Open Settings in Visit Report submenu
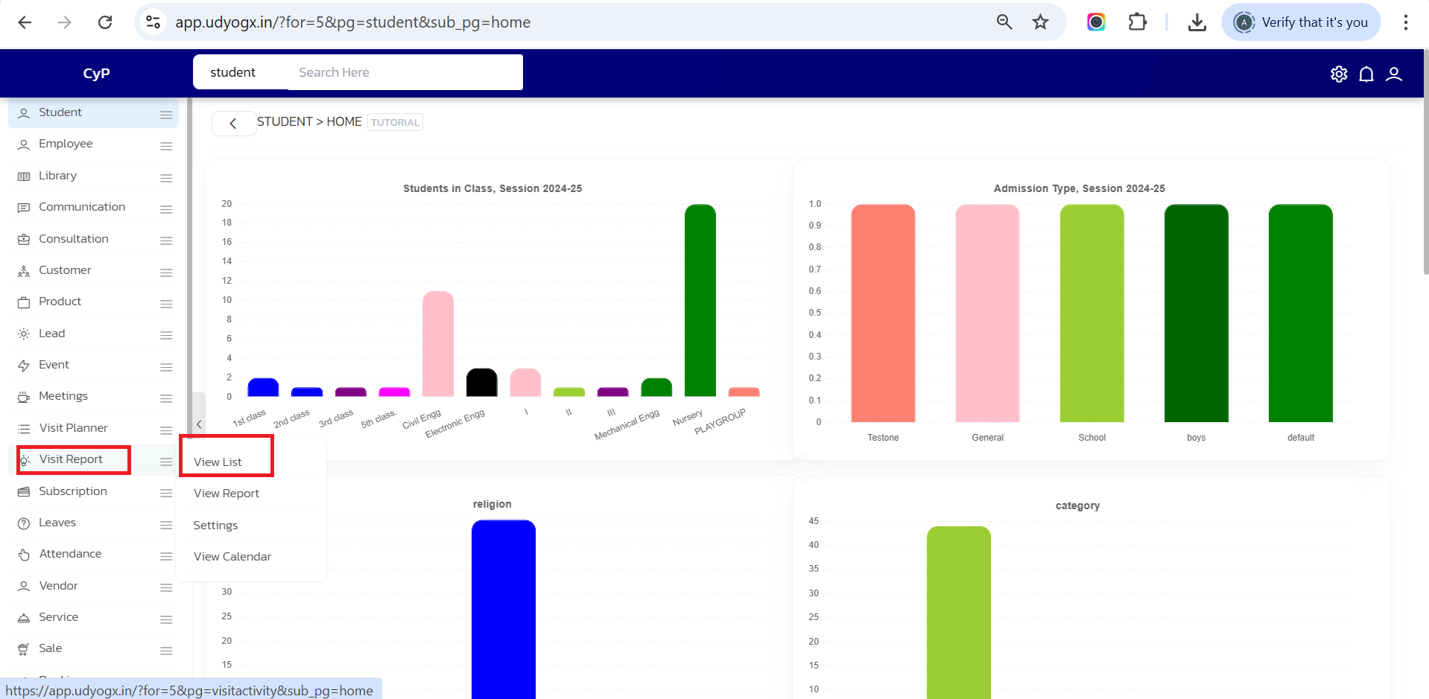This screenshot has height=699, width=1429. [x=215, y=526]
